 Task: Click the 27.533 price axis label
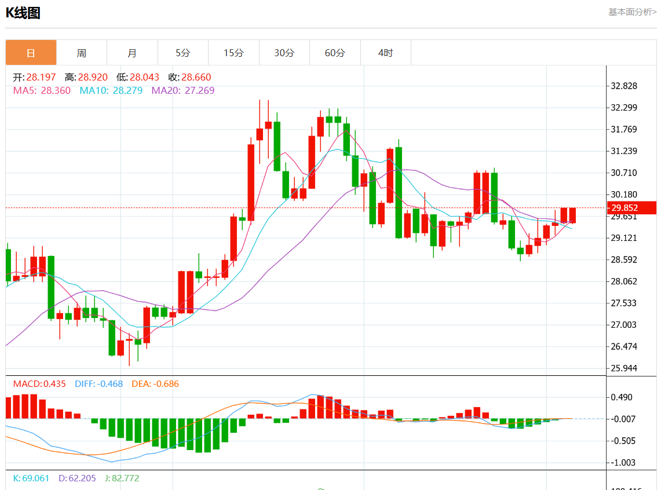point(624,303)
